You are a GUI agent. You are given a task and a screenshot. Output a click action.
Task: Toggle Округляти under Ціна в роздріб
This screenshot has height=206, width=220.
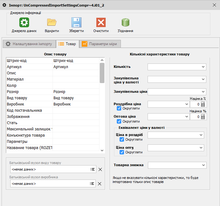point(122,139)
